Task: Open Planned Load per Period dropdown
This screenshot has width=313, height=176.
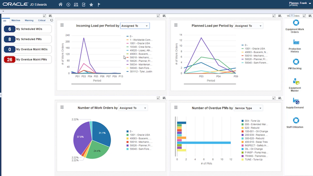Action: [248, 26]
